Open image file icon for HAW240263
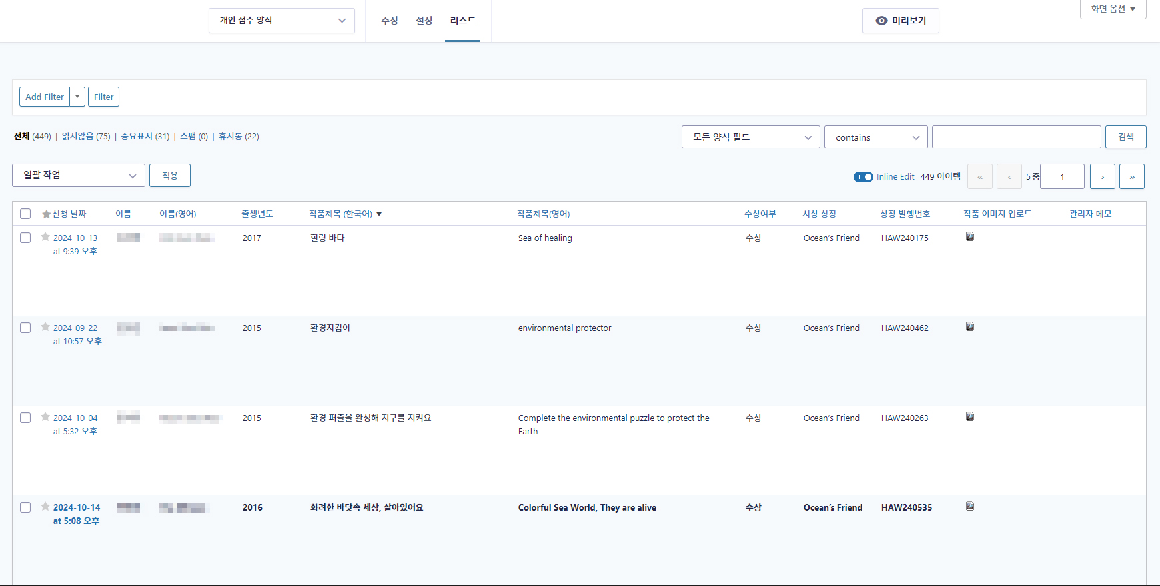 click(970, 417)
